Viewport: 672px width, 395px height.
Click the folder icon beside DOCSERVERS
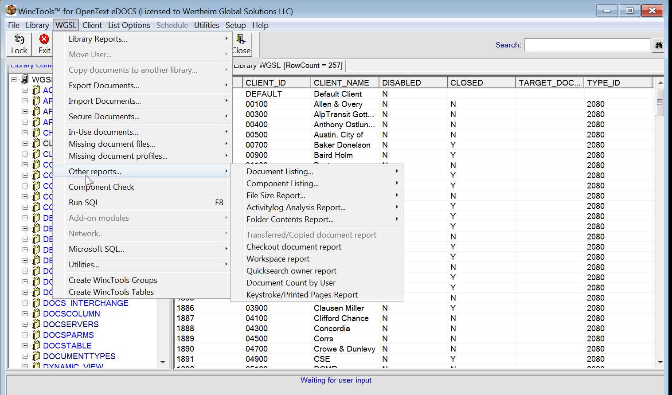36,325
